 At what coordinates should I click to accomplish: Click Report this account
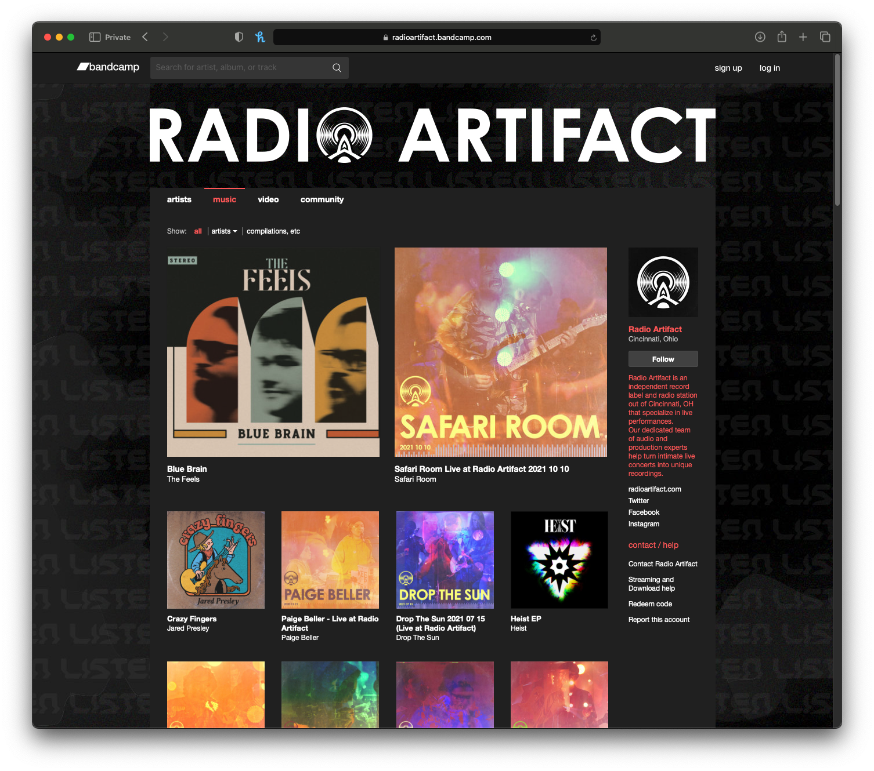[659, 620]
